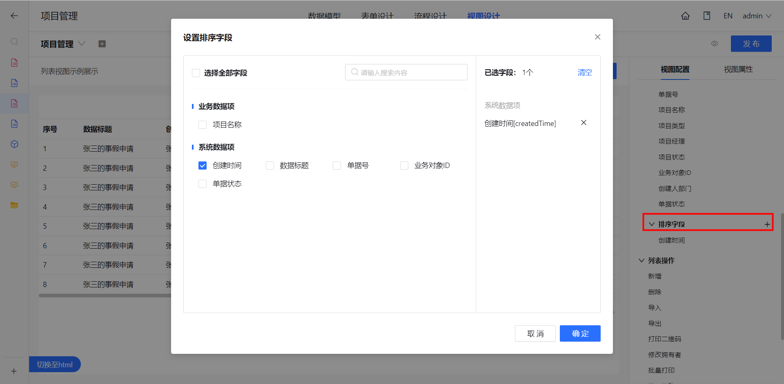Select 创建时间 under 排序字段
Image resolution: width=784 pixels, height=384 pixels.
click(x=671, y=240)
